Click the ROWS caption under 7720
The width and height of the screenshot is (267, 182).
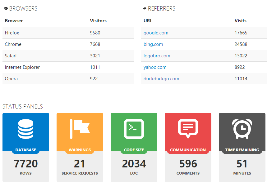tap(26, 173)
